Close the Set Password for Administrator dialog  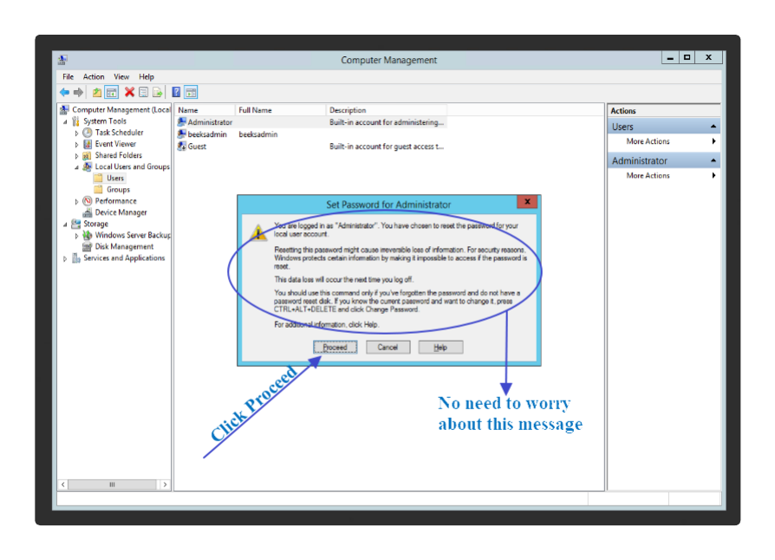527,202
